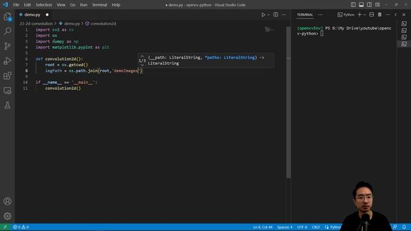Open the Run menu
Screen dimensions: 411x231
point(83,4)
